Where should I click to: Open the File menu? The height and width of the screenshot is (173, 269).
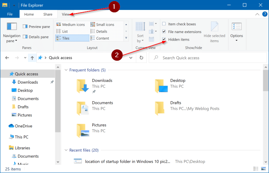(x=10, y=14)
